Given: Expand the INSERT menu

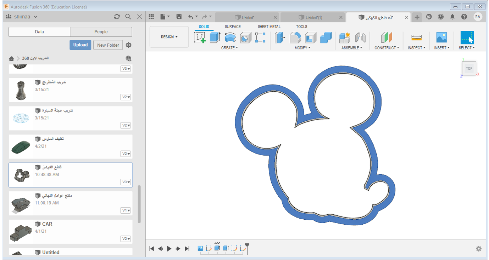Looking at the screenshot, I should [442, 48].
